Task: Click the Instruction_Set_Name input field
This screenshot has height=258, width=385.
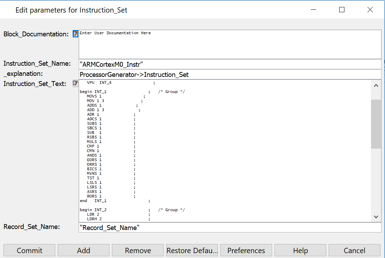Action: coord(230,64)
